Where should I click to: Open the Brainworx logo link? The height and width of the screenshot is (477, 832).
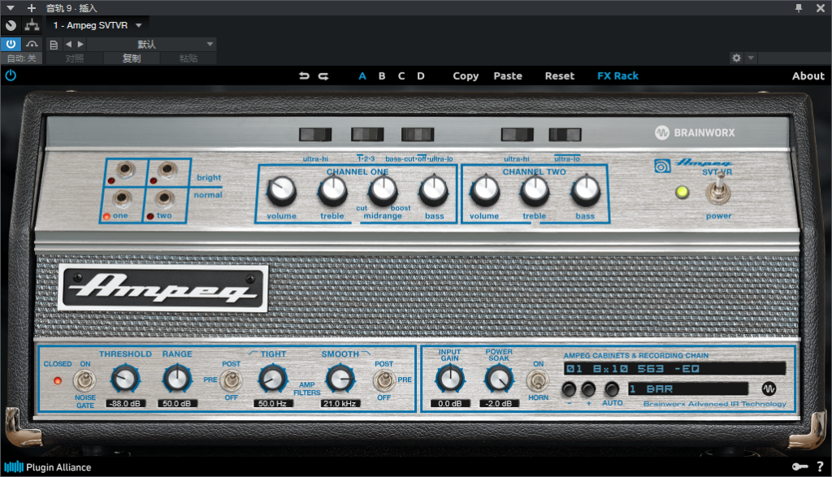tap(695, 132)
